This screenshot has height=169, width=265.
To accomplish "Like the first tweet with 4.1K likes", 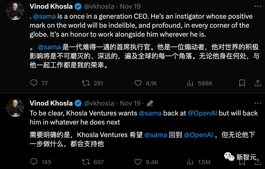I will [138, 83].
